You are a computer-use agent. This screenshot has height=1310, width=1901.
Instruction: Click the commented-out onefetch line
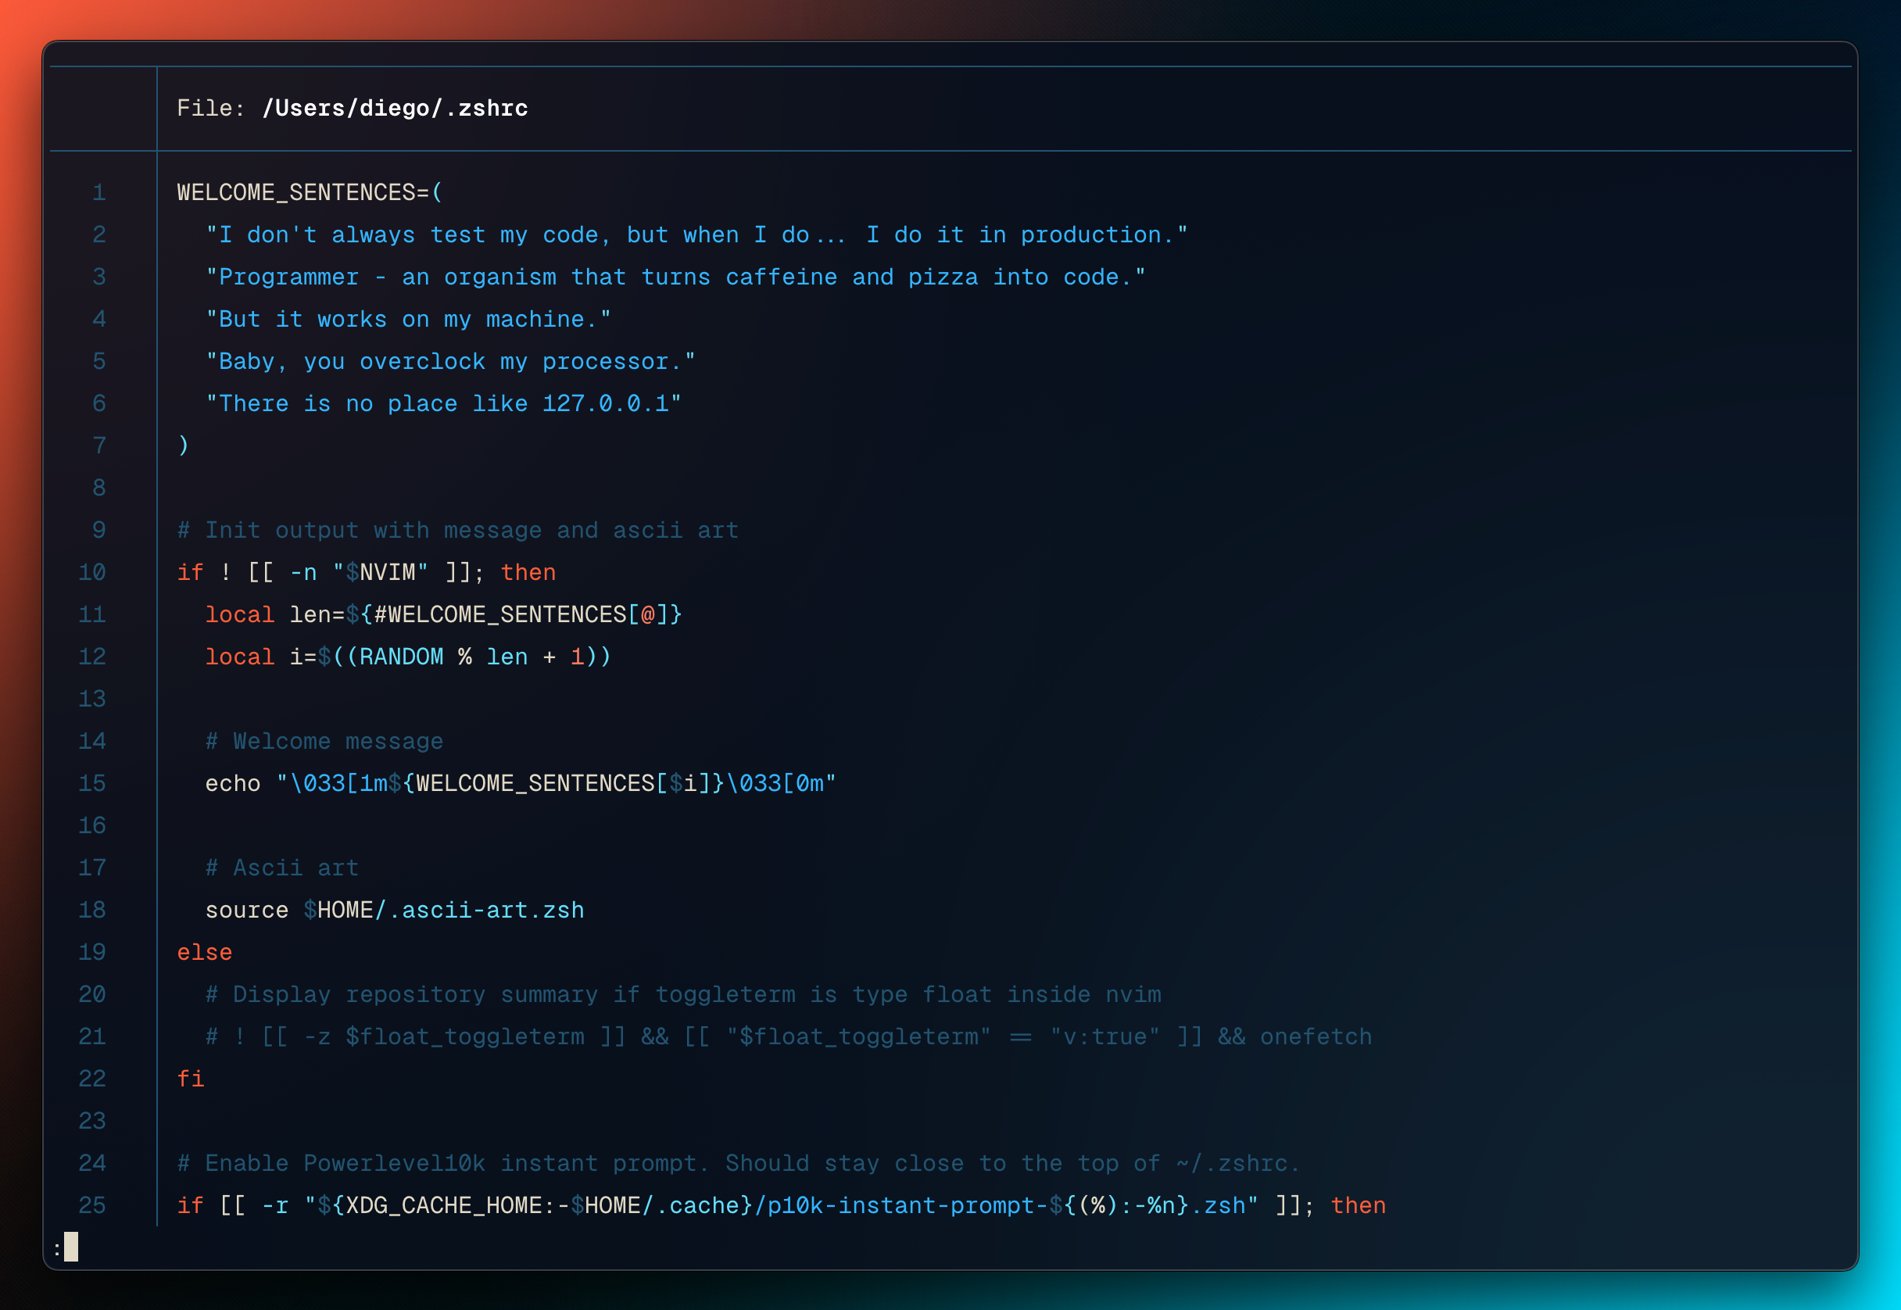789,1036
